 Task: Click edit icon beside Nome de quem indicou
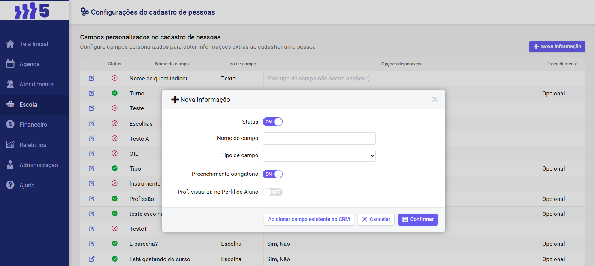(x=91, y=78)
